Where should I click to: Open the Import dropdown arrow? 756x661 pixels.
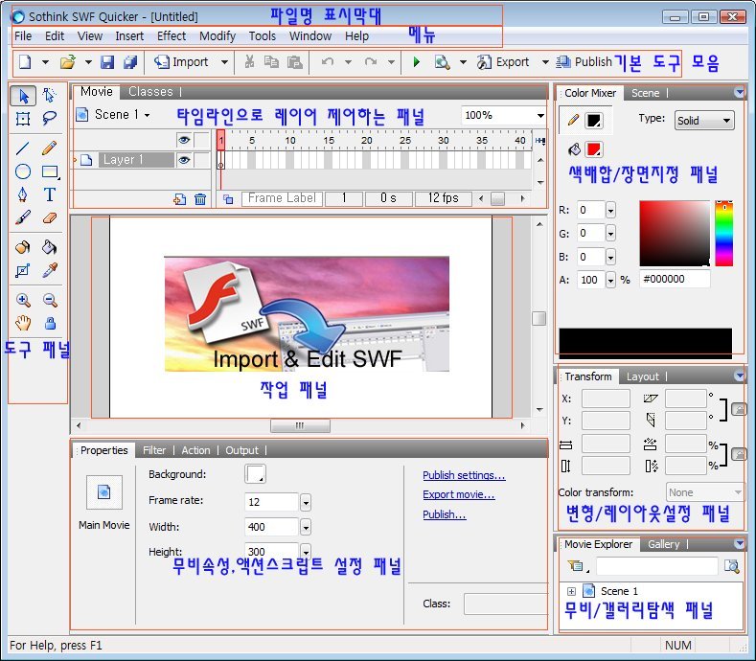[x=224, y=62]
